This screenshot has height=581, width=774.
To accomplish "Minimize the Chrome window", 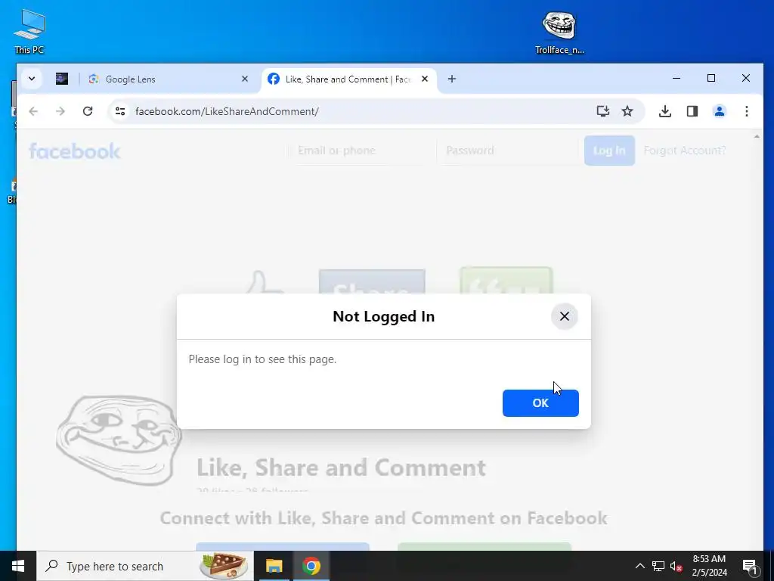I will pyautogui.click(x=676, y=79).
